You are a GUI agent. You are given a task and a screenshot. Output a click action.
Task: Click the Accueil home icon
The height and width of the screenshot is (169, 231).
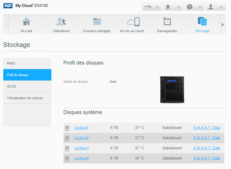click(26, 21)
